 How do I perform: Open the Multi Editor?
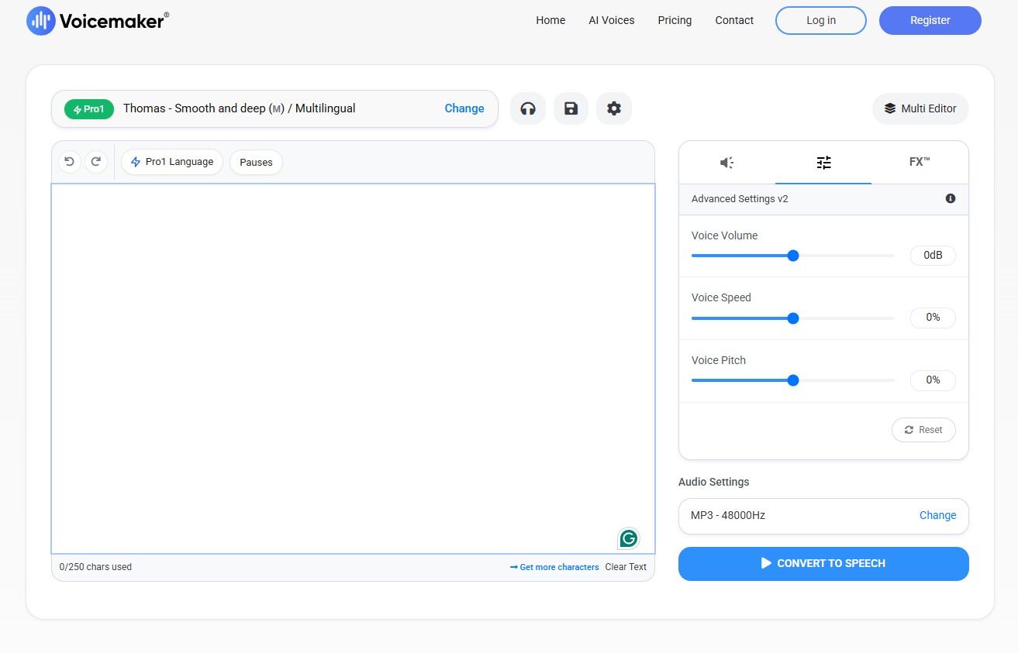(x=920, y=108)
